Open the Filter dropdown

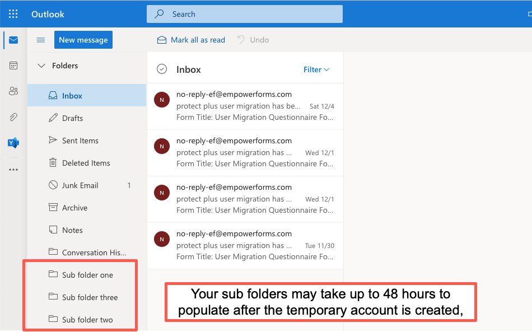(316, 69)
